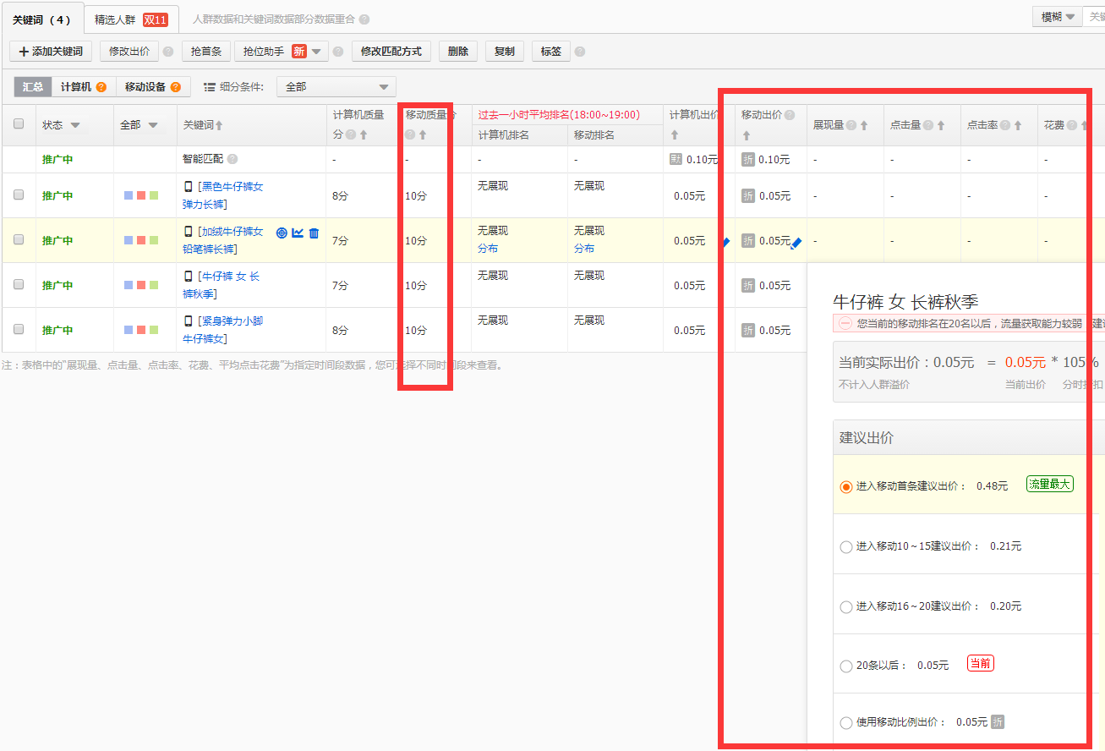
Task: Click the 关键词 search input field
Action: pyautogui.click(x=1094, y=17)
